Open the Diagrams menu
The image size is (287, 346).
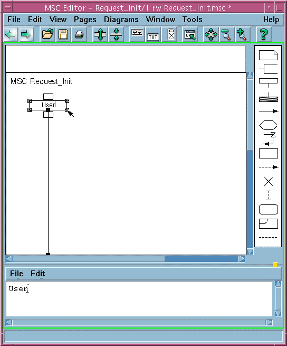coord(121,20)
